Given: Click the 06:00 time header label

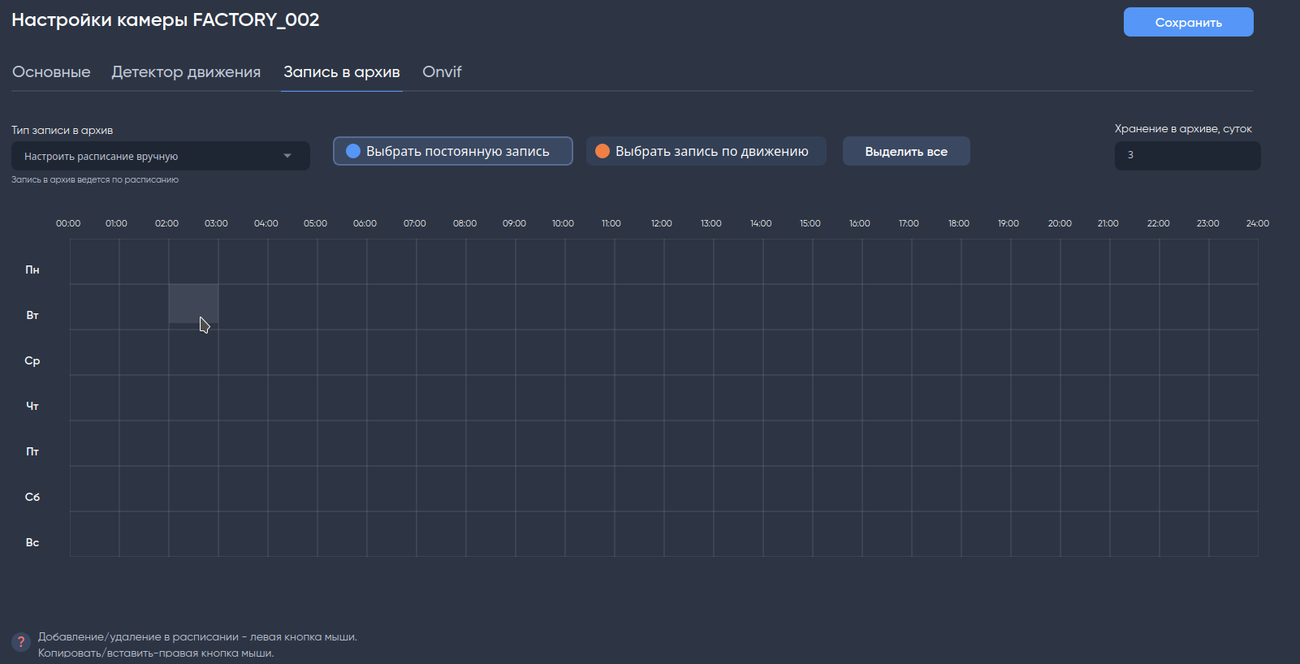Looking at the screenshot, I should (x=365, y=223).
